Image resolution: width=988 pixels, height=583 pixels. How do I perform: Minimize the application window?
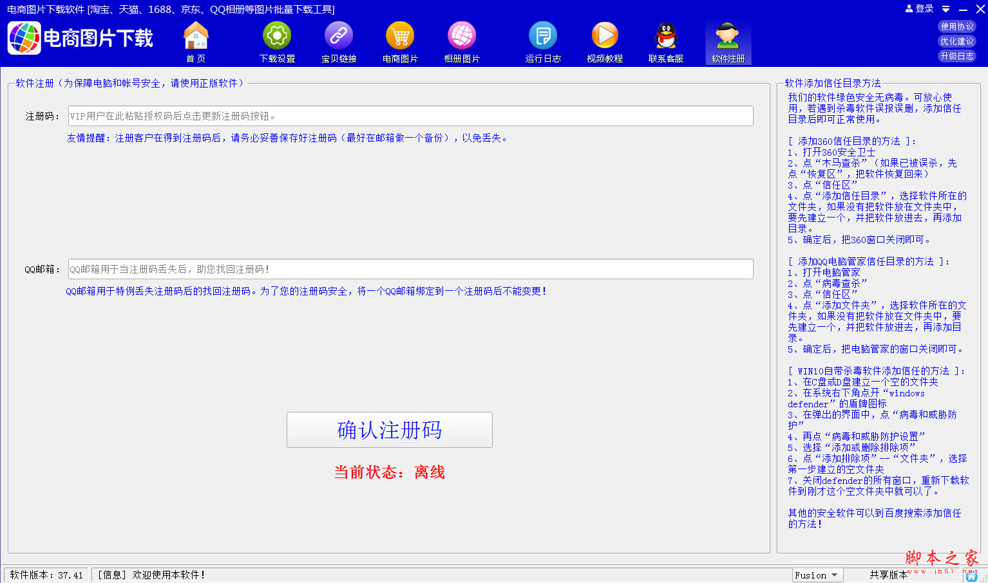click(963, 10)
